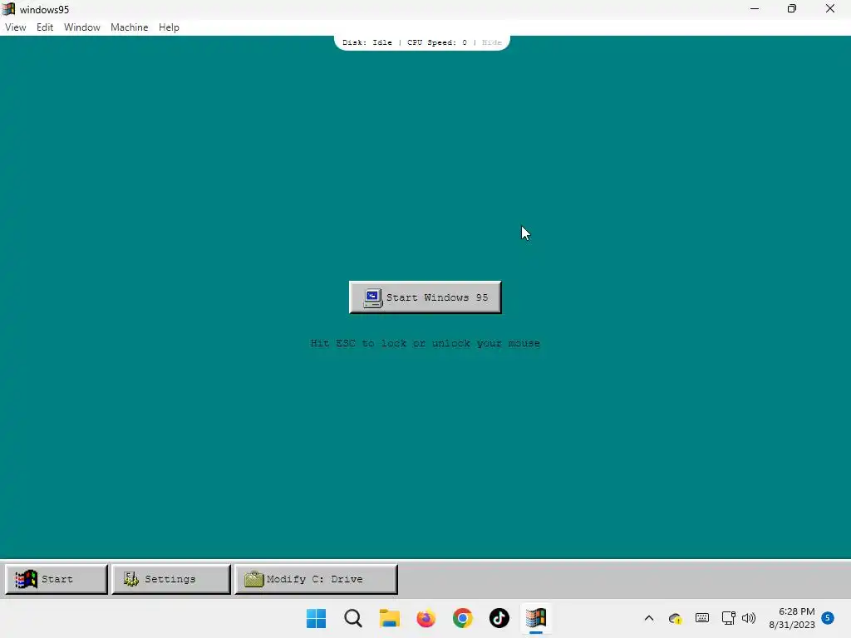Open the View menu

15,27
